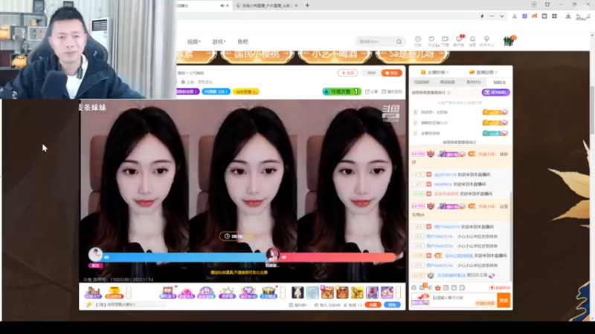Click the opponent avatar on the PK bar

point(272,255)
